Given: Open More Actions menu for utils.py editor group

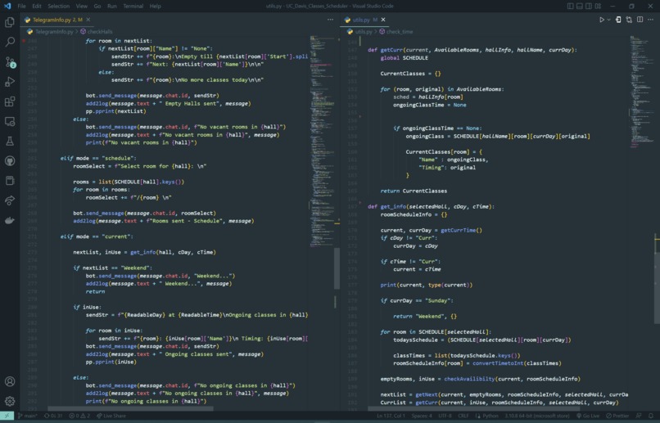Looking at the screenshot, I should (x=651, y=20).
